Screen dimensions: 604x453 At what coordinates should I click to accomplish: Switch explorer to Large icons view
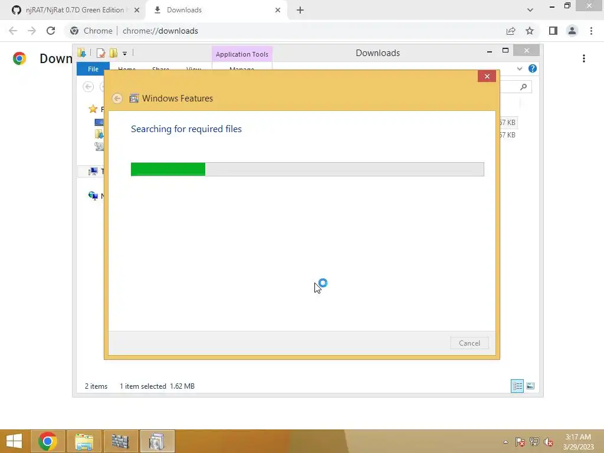530,386
